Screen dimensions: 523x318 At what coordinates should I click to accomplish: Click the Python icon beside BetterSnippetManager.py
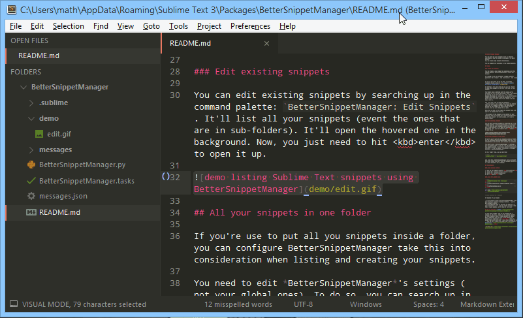point(31,165)
